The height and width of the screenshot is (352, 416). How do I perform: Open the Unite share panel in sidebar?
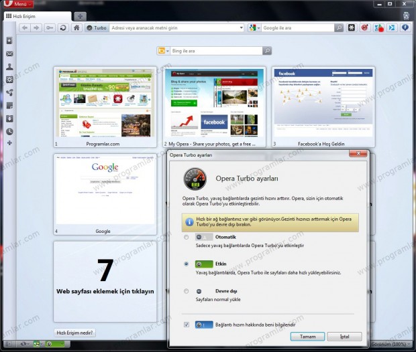coord(9,92)
